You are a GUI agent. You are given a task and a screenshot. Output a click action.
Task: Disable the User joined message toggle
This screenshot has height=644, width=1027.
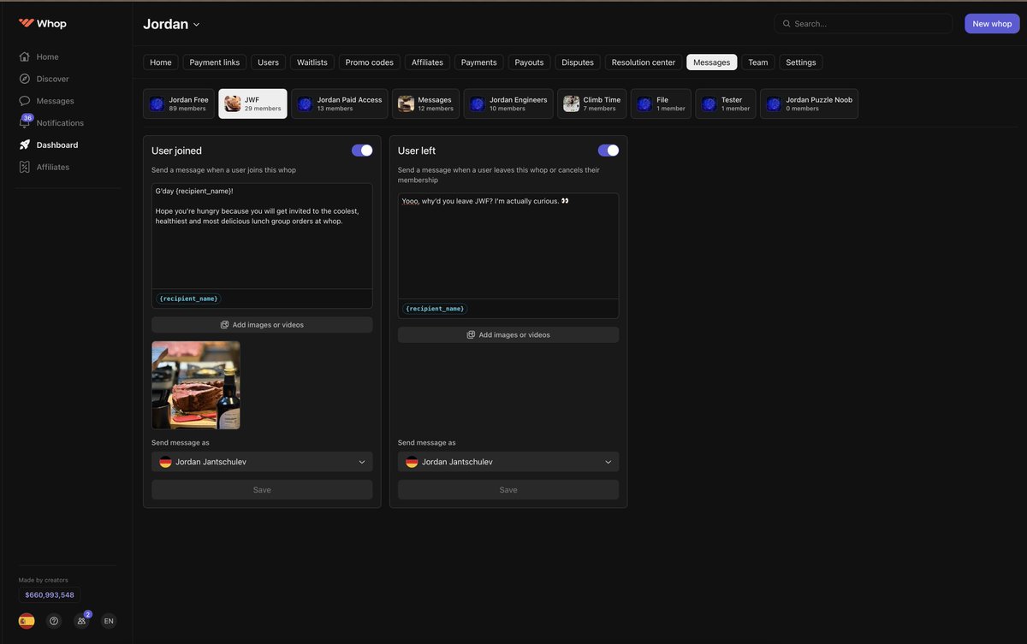(x=362, y=148)
